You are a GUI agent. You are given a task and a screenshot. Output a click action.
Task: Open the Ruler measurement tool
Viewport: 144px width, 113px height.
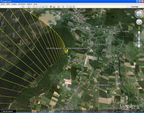(x=63, y=7)
